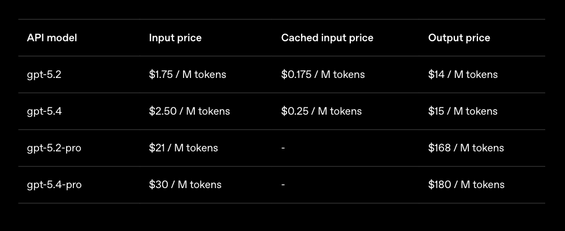Click the API model column header
Screen dimensions: 565x231
point(52,38)
